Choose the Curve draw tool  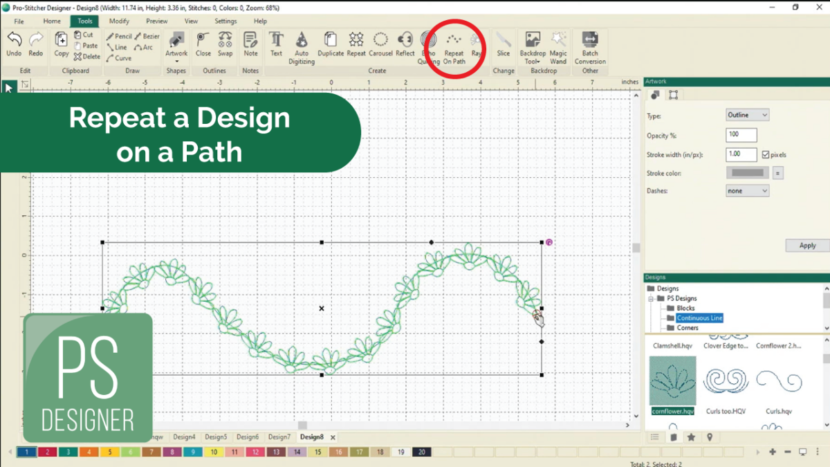click(x=119, y=59)
